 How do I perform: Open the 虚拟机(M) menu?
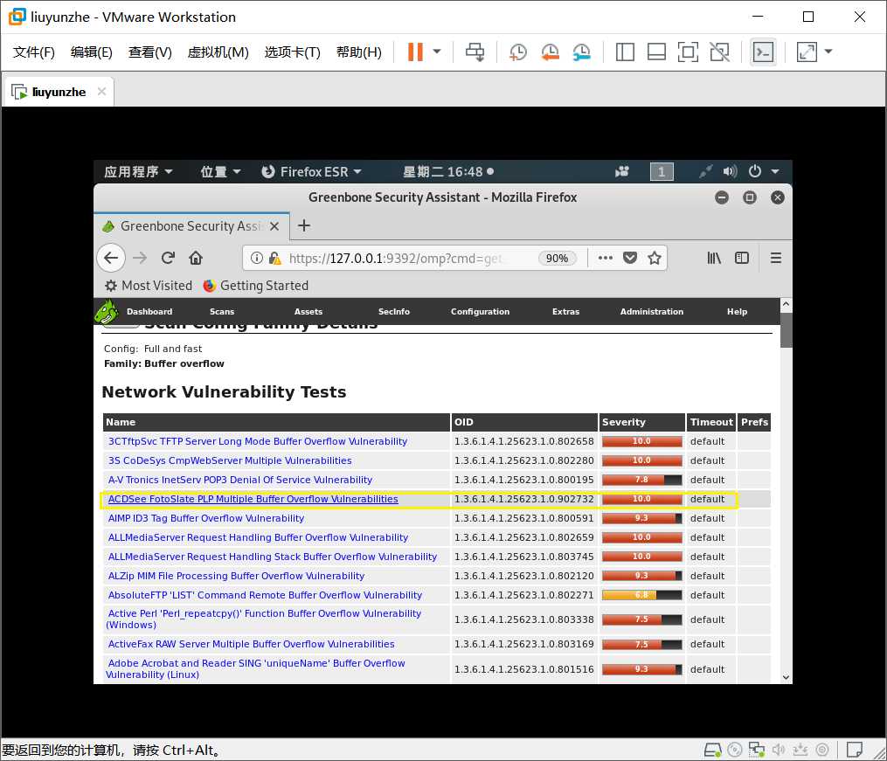tap(218, 52)
